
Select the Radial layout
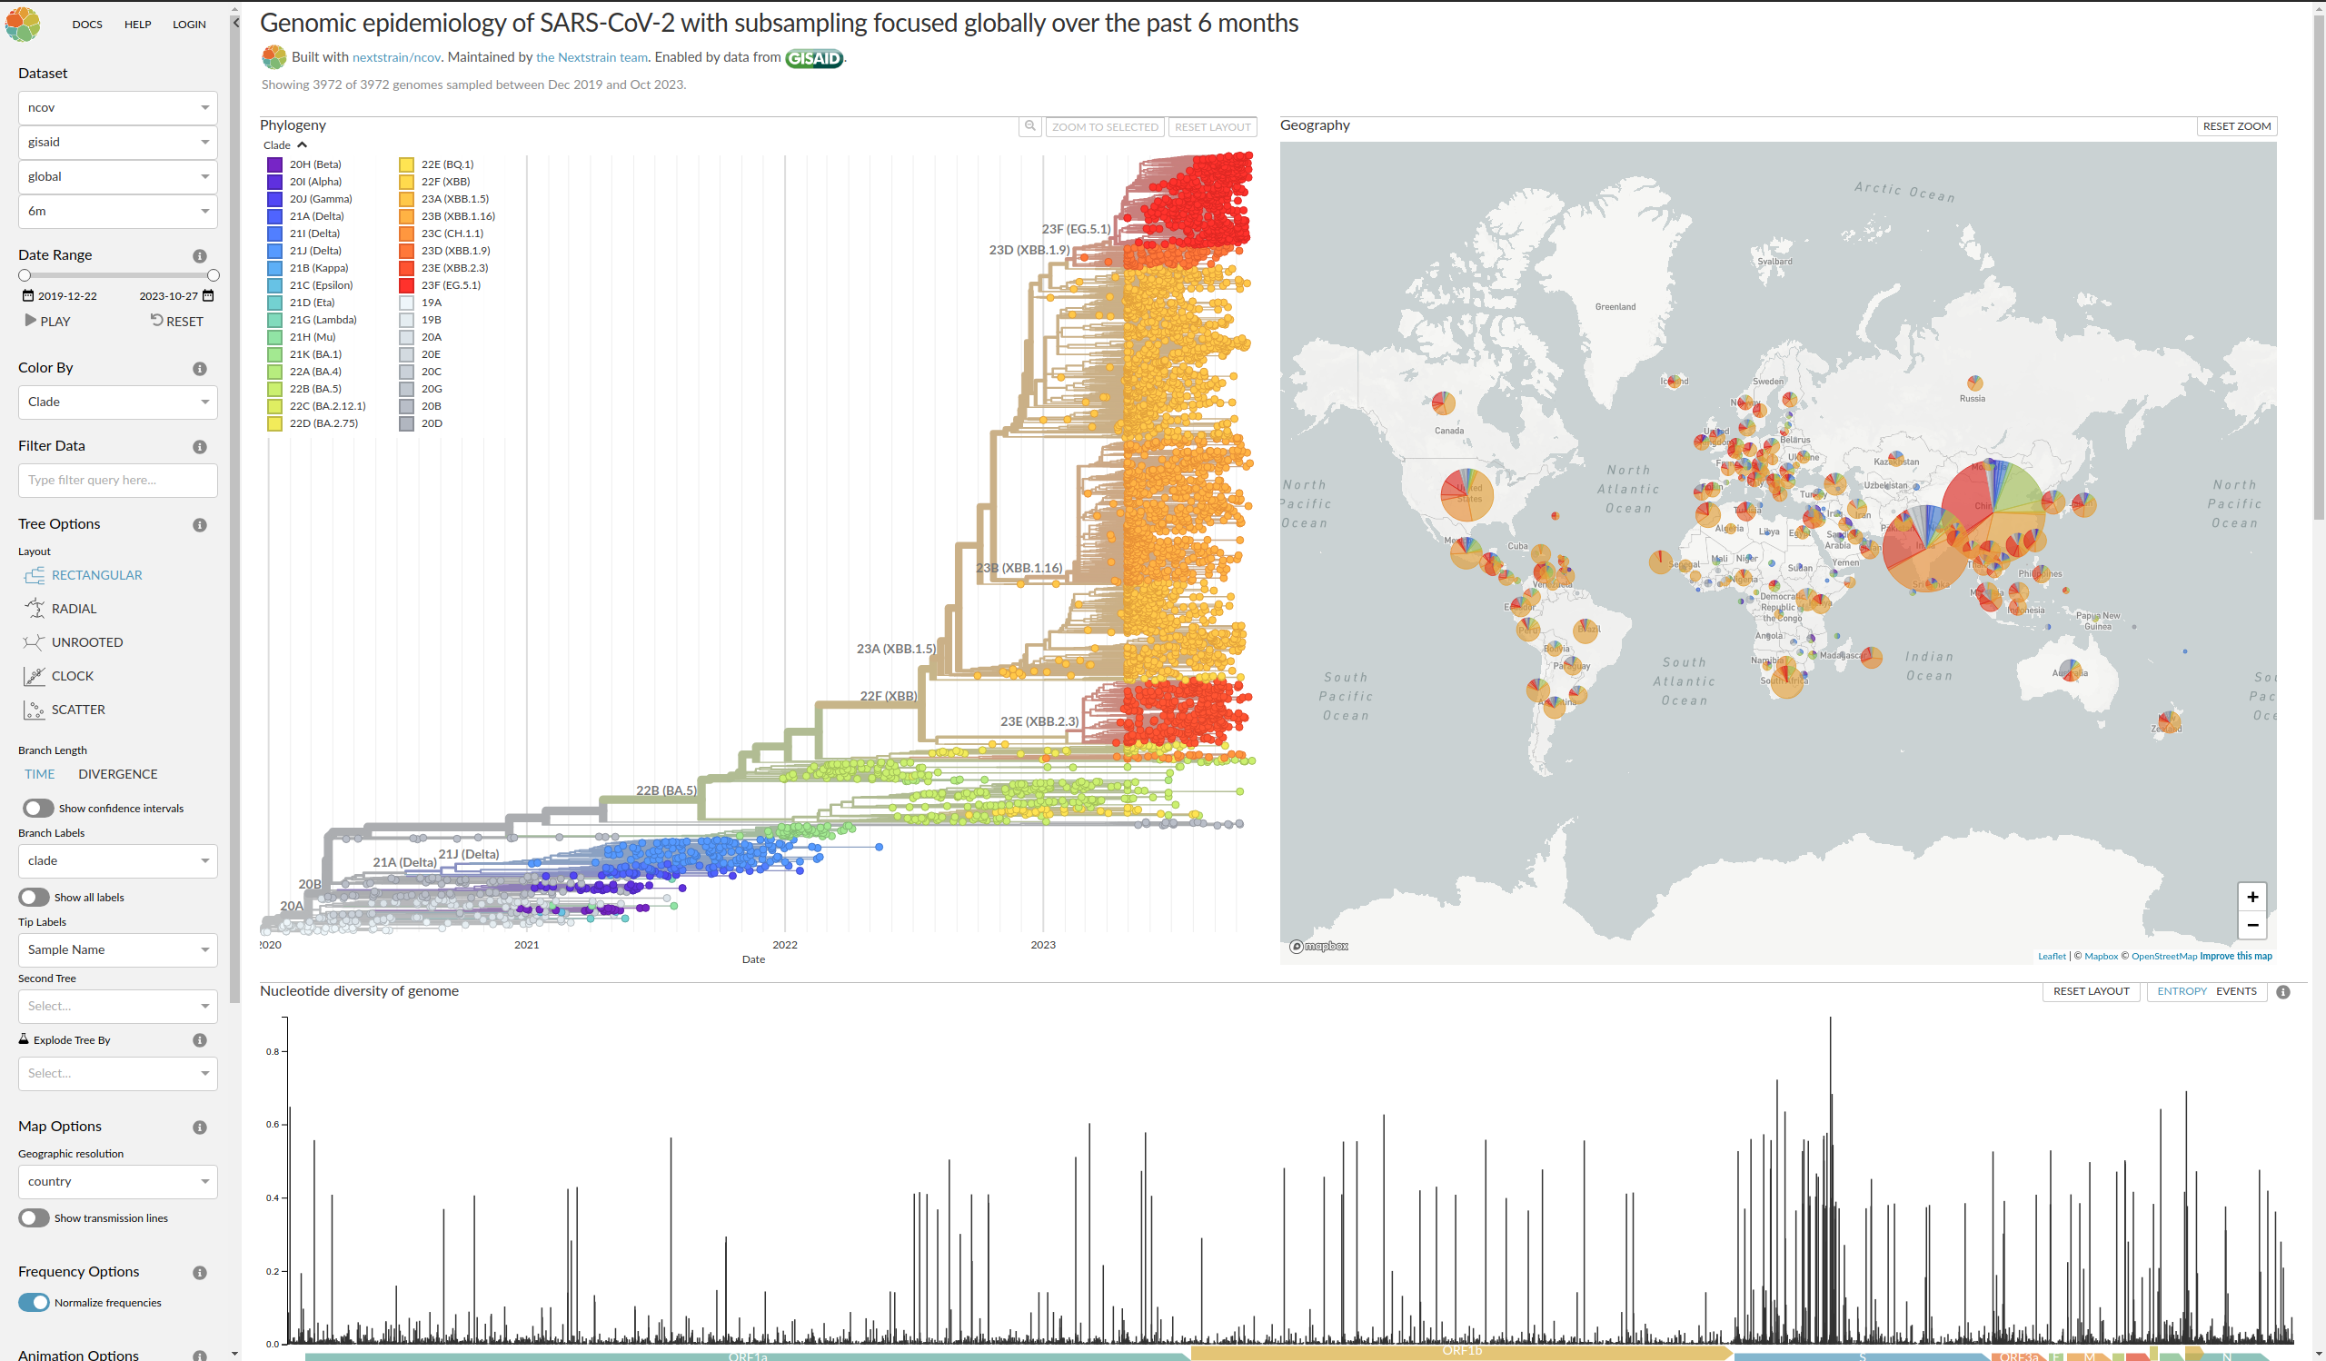tap(60, 608)
